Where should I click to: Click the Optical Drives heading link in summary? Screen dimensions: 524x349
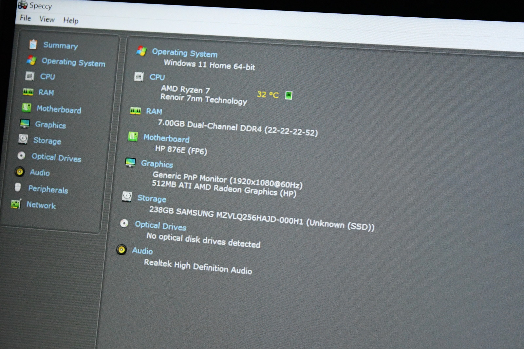click(x=160, y=226)
